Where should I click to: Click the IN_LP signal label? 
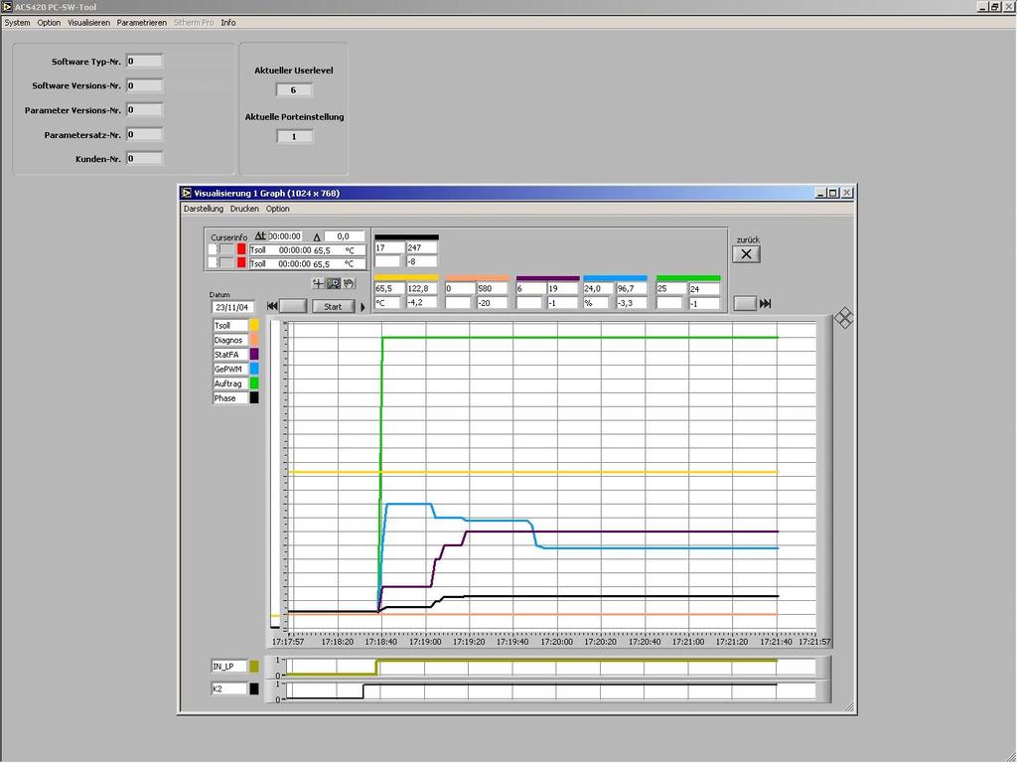[x=229, y=667]
